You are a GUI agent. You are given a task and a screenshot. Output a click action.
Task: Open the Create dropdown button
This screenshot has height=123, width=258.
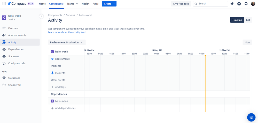109,4
